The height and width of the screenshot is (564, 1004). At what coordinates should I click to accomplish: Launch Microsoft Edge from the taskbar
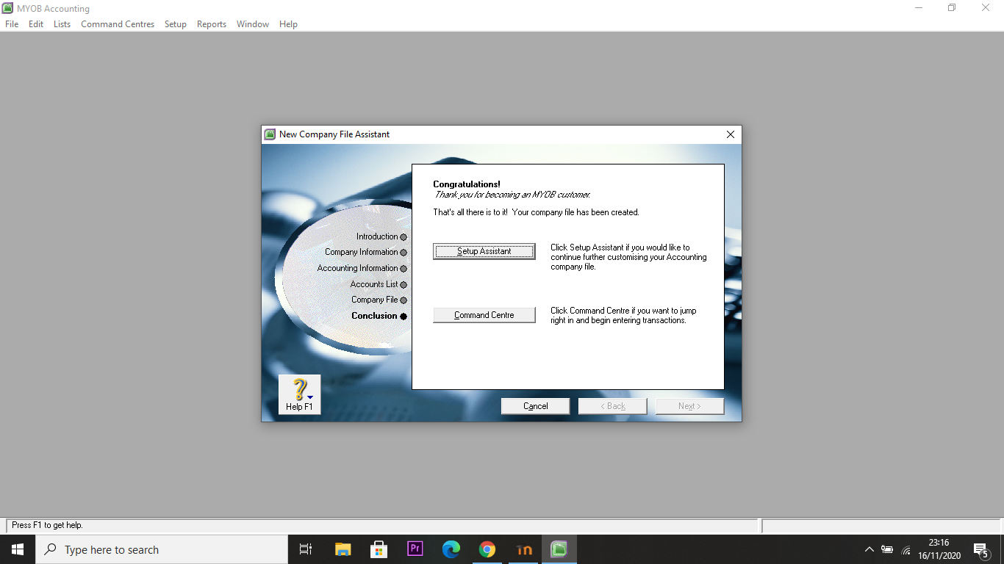pos(451,549)
